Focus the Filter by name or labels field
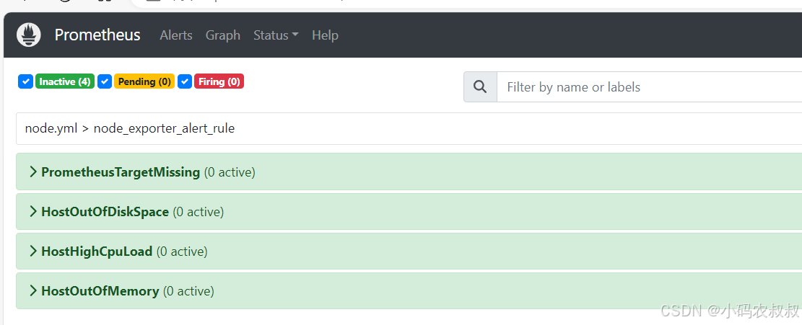The width and height of the screenshot is (802, 325). click(649, 86)
